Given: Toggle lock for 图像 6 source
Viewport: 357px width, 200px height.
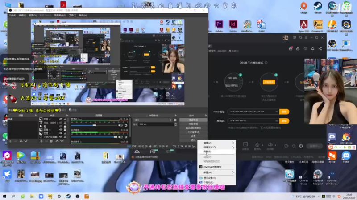Looking at the screenshot, I should [x=65, y=119].
